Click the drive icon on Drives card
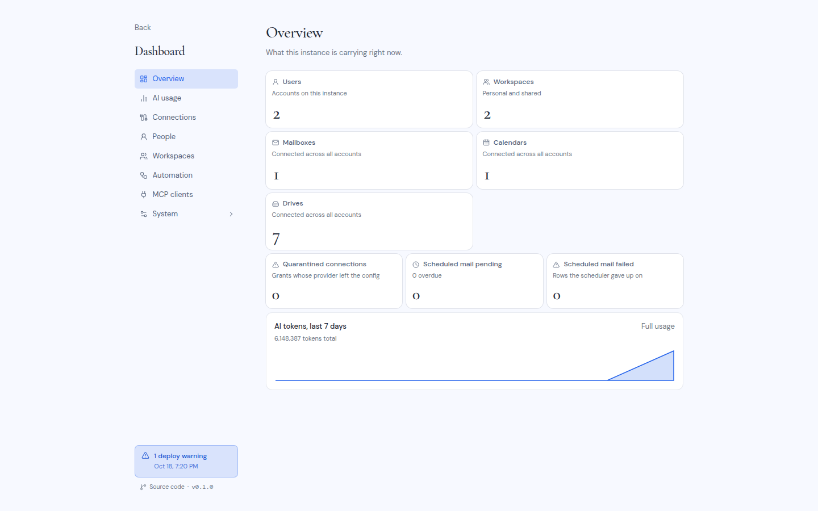The image size is (818, 511). [x=276, y=203]
